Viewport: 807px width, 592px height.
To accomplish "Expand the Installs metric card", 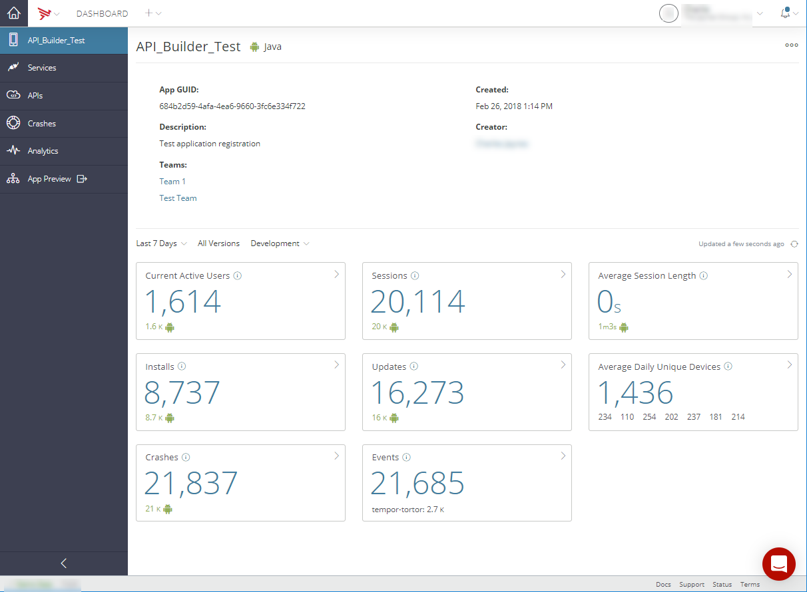I will tap(336, 365).
